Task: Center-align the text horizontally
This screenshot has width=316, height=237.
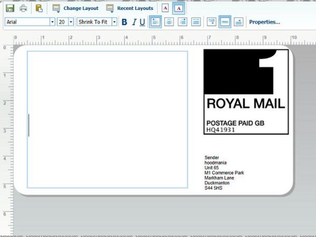Action: [169, 22]
